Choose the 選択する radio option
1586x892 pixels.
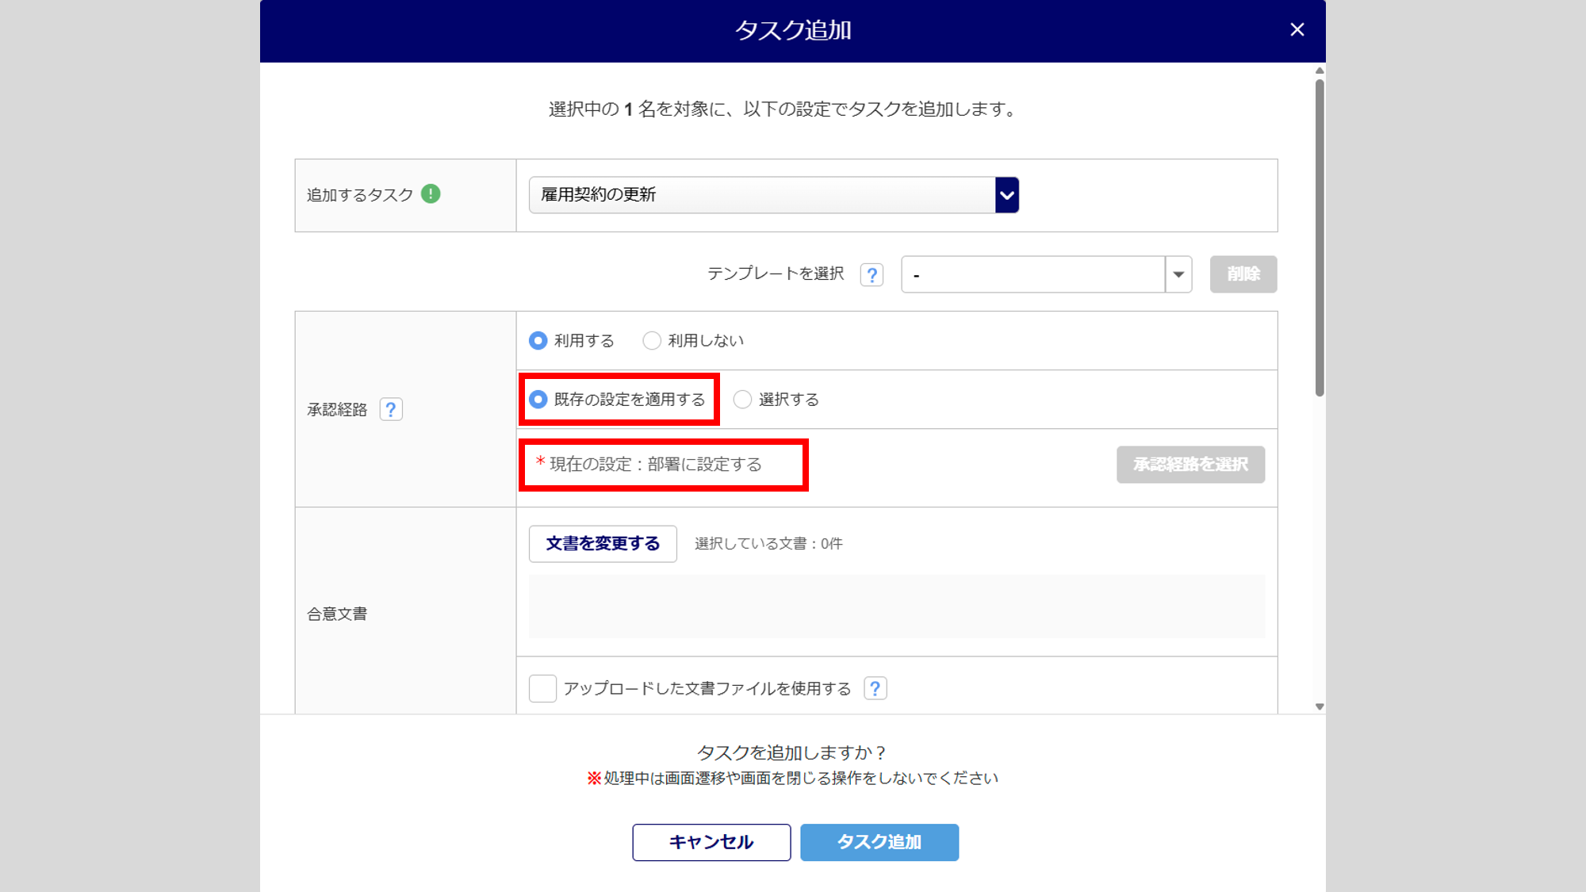point(742,400)
